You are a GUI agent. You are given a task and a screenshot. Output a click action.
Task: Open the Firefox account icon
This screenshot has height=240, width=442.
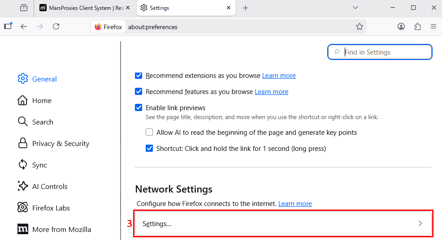401,27
